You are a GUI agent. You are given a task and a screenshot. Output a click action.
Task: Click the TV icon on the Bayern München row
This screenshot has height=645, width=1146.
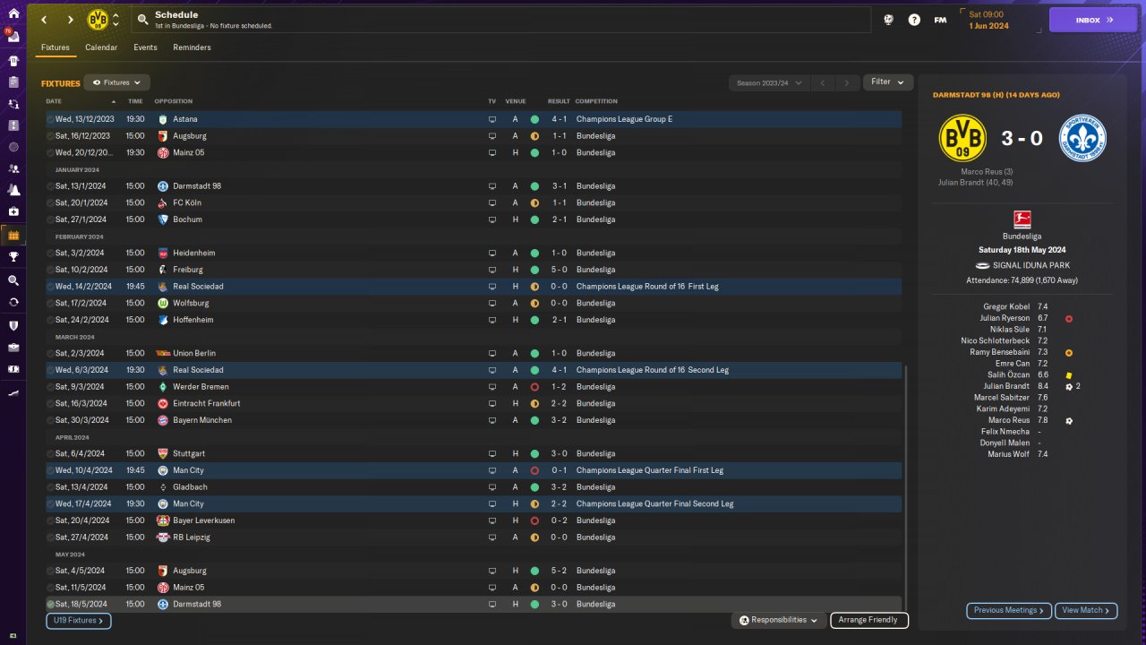tap(492, 420)
